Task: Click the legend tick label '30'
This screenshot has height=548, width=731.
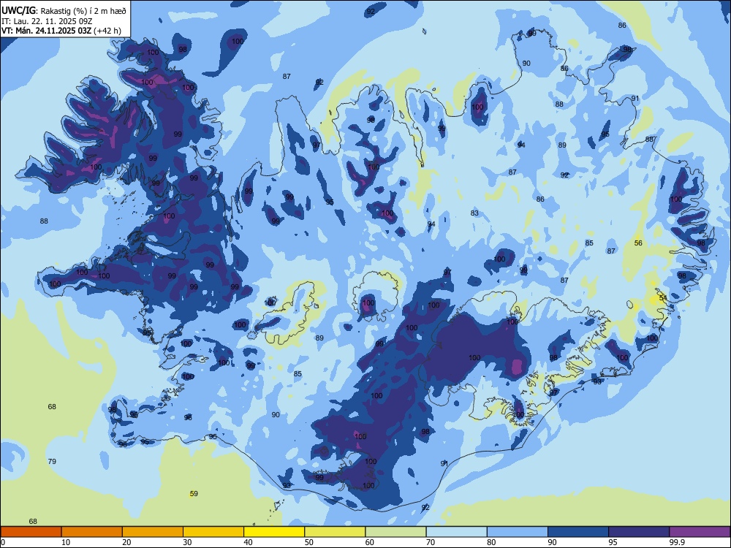Action: click(x=187, y=542)
